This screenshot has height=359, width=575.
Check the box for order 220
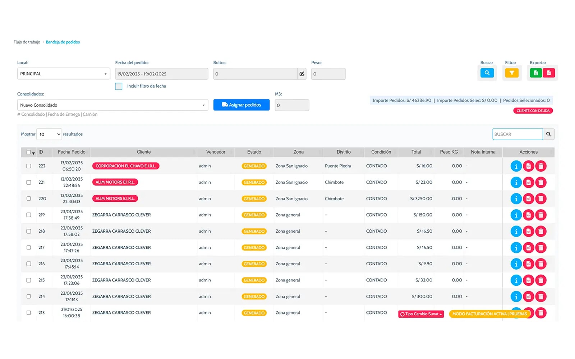click(29, 199)
